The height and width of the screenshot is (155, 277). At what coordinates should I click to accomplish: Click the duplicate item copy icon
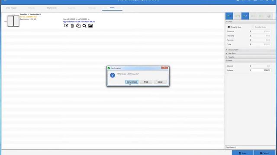(78, 26)
